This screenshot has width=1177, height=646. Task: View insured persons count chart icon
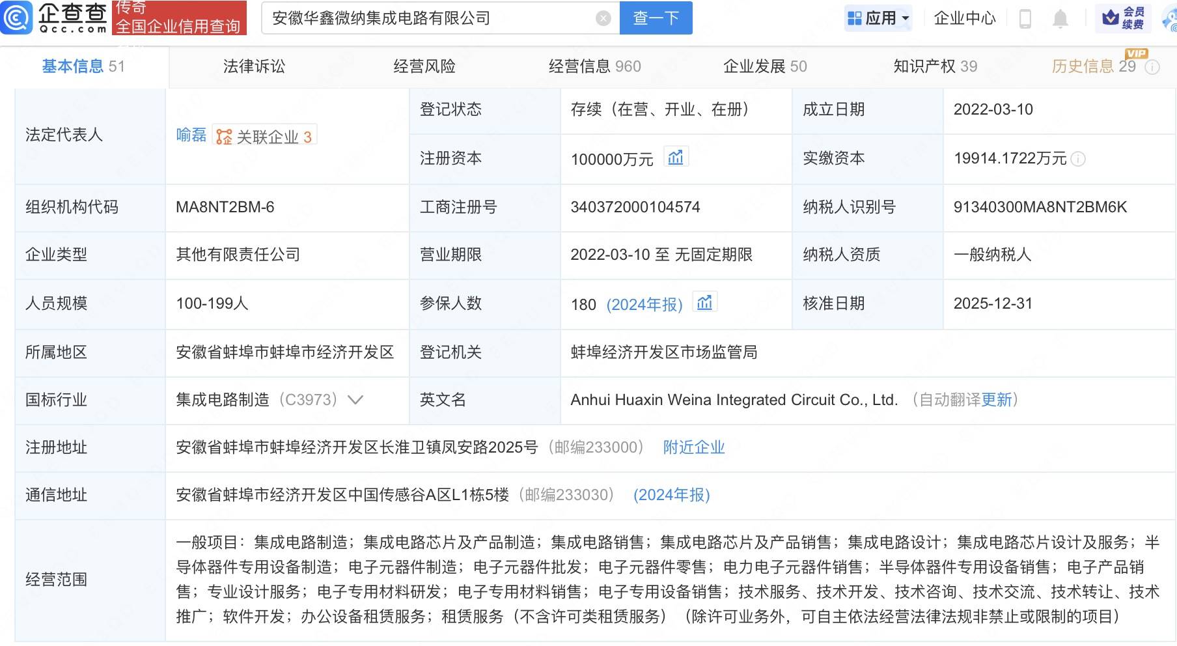[x=704, y=303]
